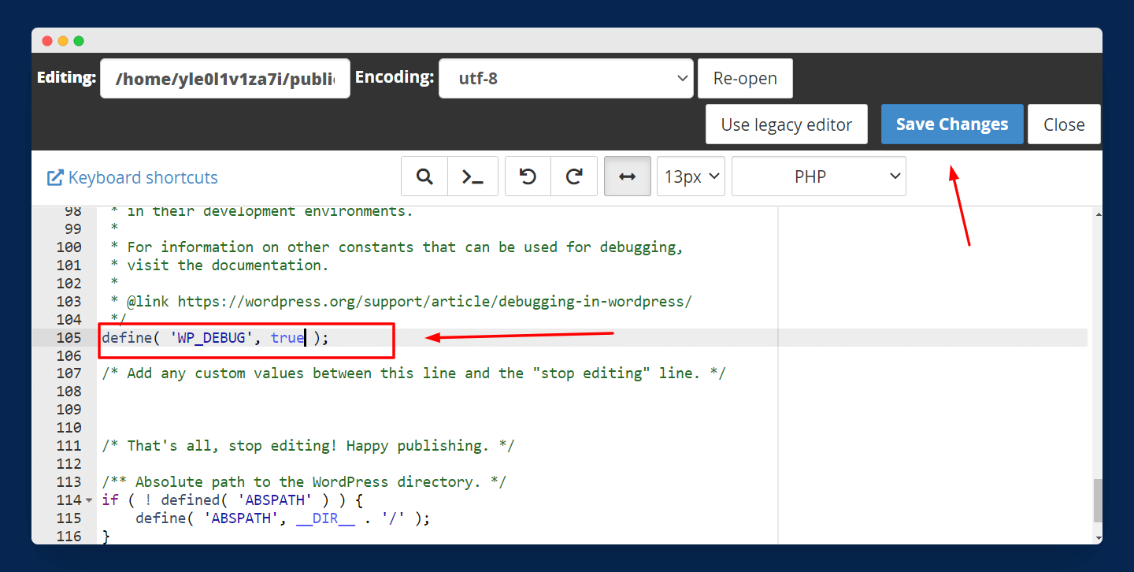
Task: Click the Save Changes button
Action: click(951, 124)
